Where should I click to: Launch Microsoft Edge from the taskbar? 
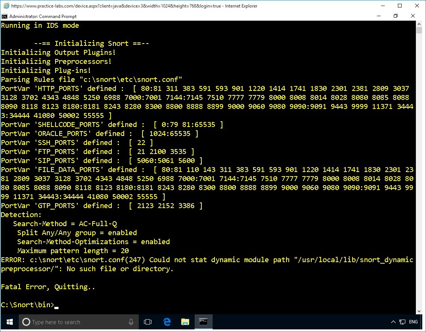pos(167,322)
